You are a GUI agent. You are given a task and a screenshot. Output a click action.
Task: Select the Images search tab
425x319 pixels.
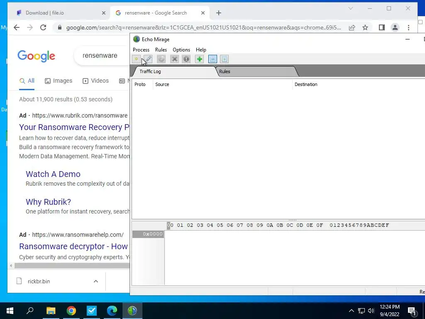tap(59, 81)
